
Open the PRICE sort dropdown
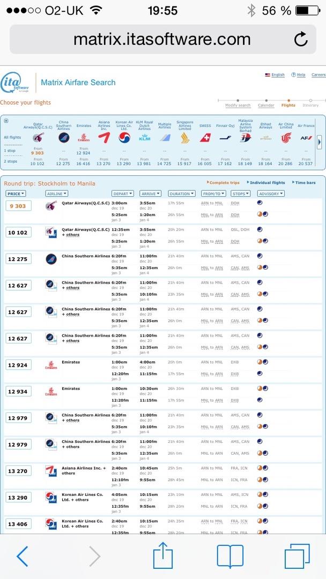click(x=15, y=194)
